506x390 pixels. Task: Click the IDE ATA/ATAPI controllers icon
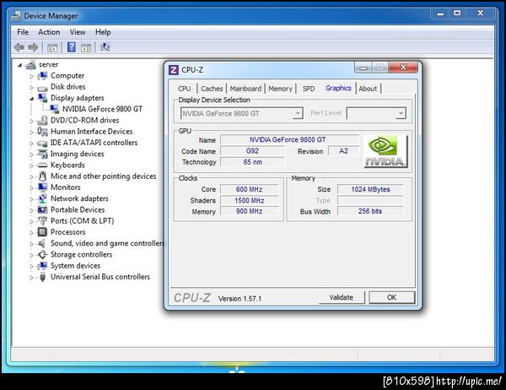coord(42,144)
